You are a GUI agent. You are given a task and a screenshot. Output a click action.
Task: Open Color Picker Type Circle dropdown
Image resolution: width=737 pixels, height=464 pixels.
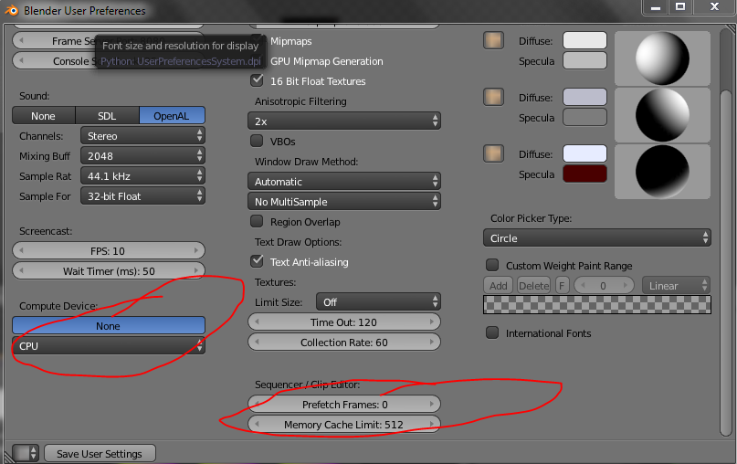(x=597, y=237)
